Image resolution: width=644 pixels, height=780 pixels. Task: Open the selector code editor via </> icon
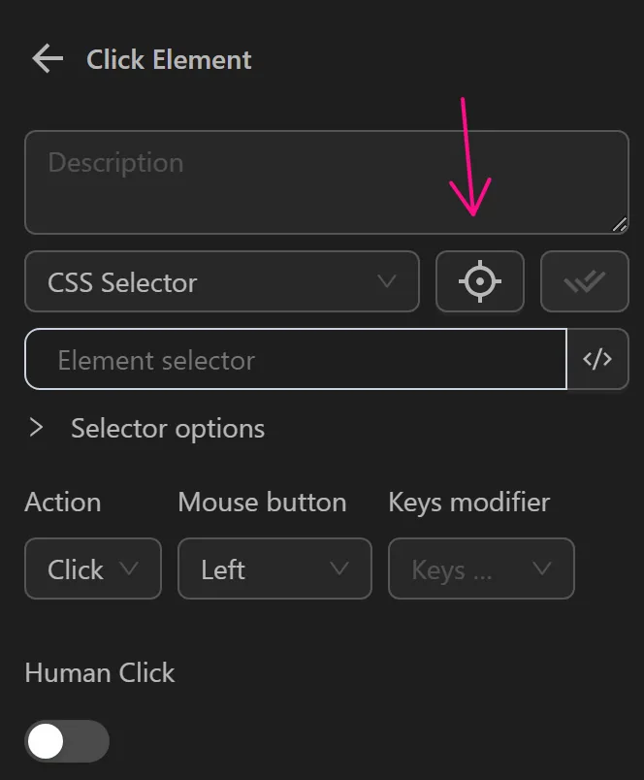click(x=598, y=359)
